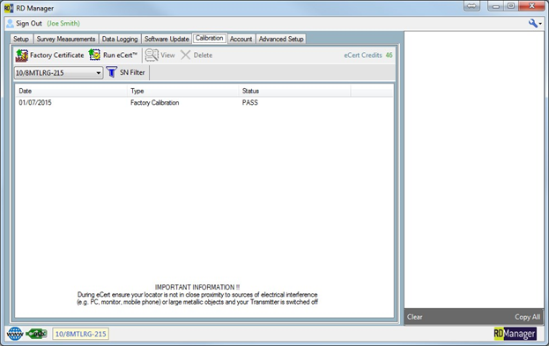Click the SN Filter funnel icon

click(112, 72)
